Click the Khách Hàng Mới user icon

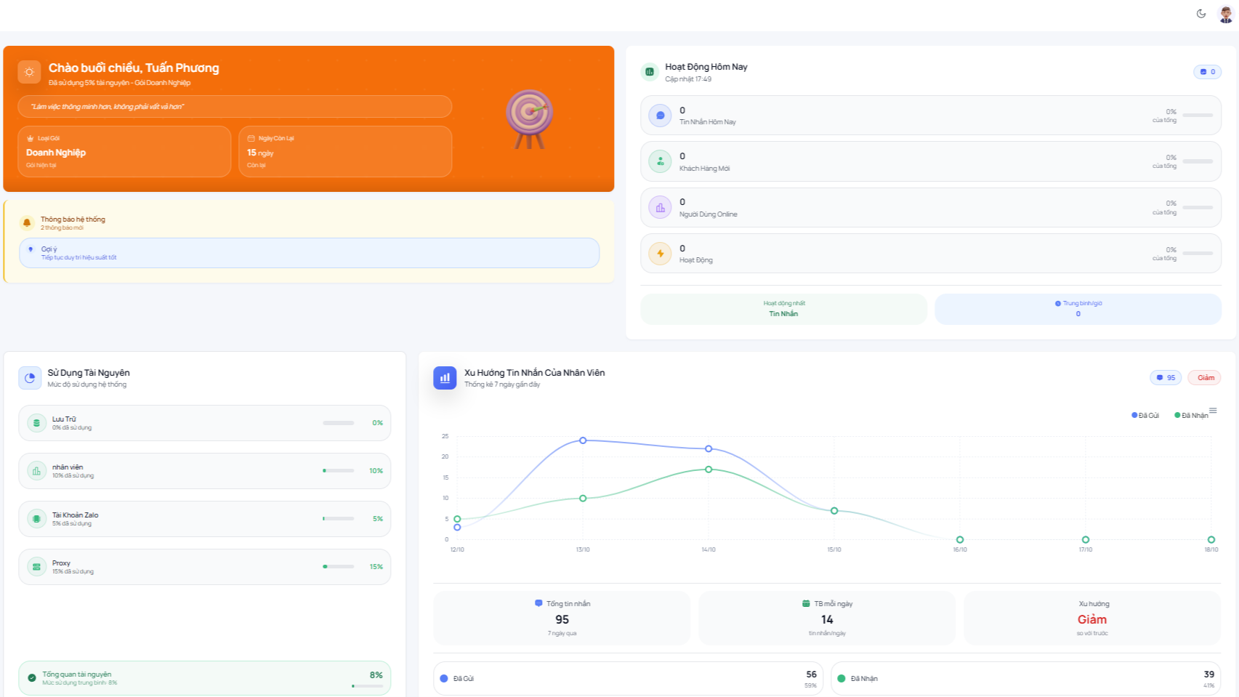coord(660,161)
